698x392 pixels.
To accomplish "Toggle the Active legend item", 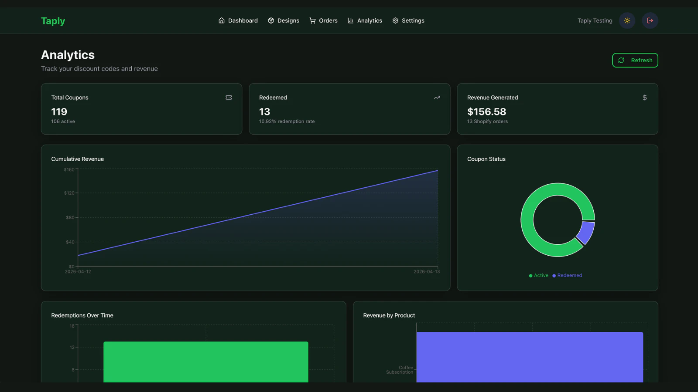I will [x=539, y=276].
